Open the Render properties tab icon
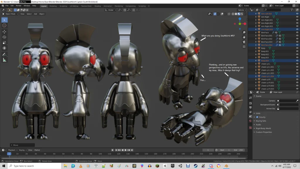Screen dimensions: 300x169 pyautogui.click(x=250, y=103)
